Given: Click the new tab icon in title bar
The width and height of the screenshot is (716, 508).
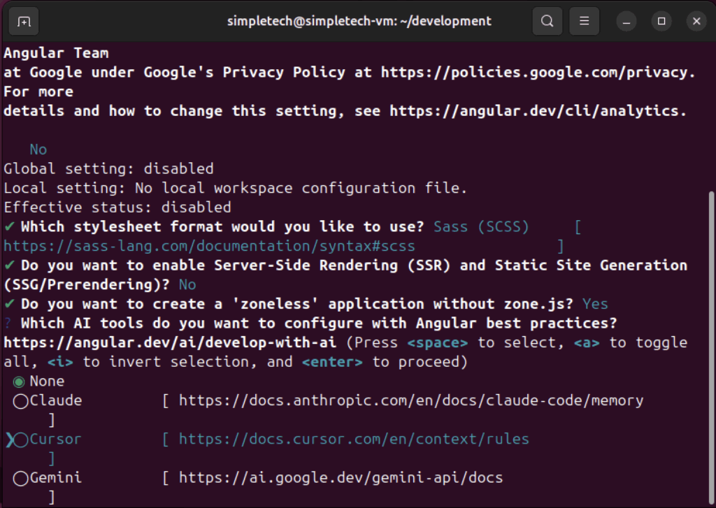Looking at the screenshot, I should click(24, 21).
